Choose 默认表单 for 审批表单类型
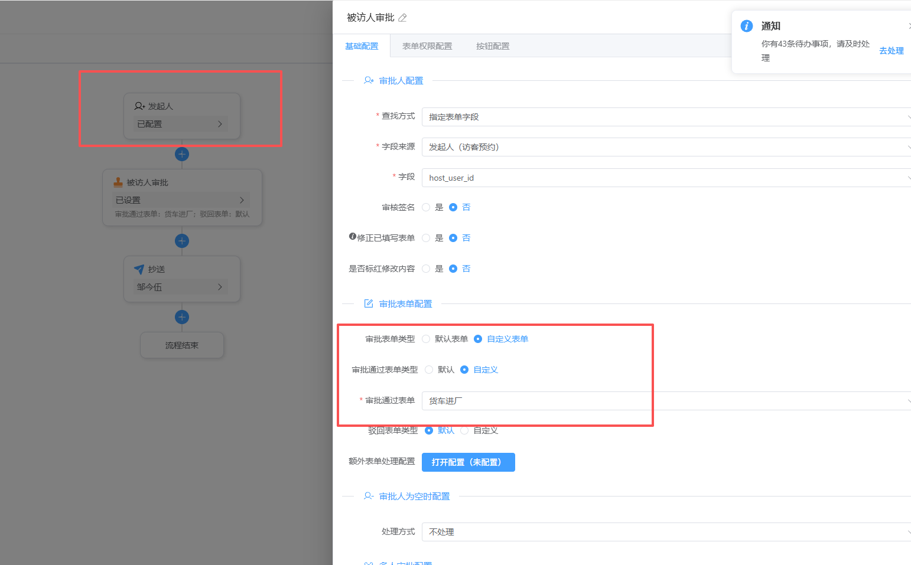The image size is (911, 565). [x=426, y=339]
